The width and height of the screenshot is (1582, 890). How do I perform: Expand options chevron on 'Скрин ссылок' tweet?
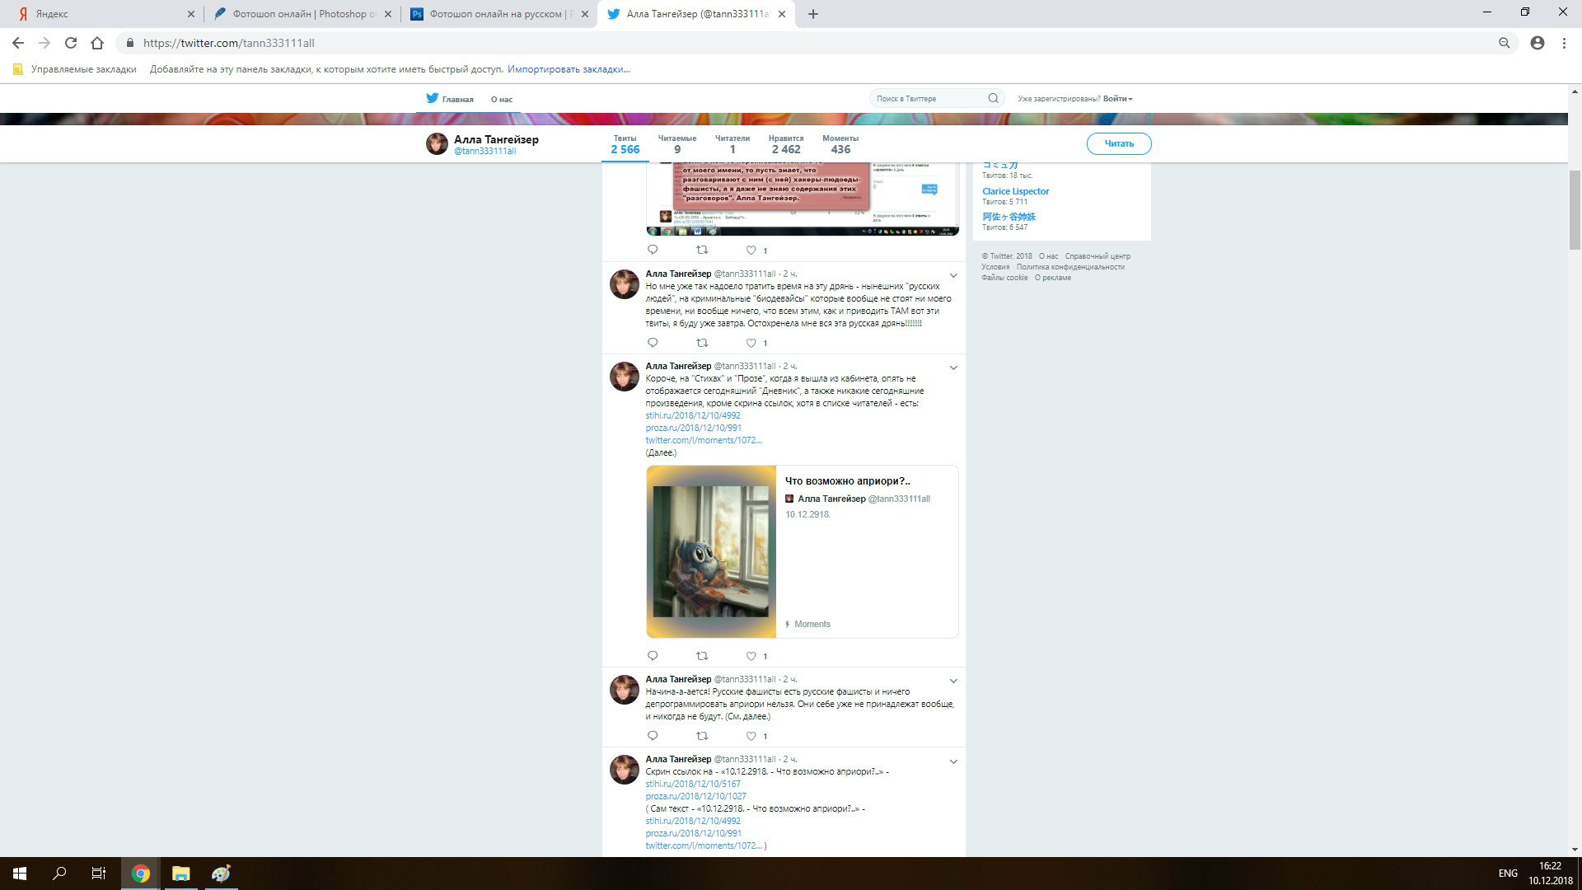[x=953, y=761]
